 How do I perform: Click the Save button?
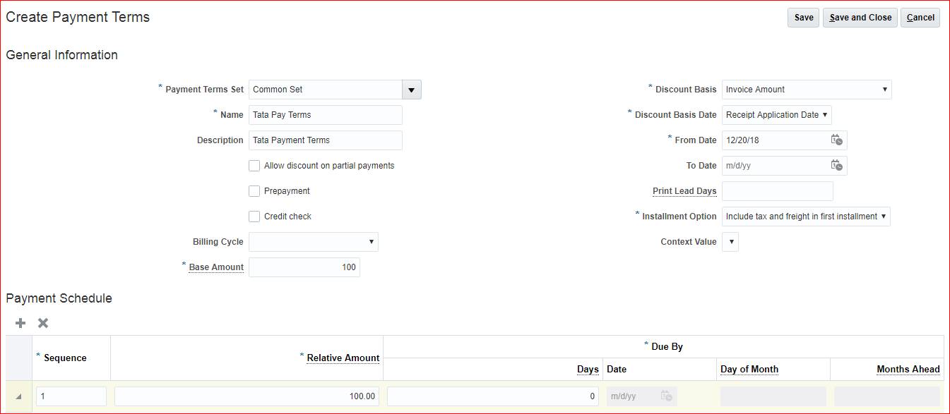[804, 18]
